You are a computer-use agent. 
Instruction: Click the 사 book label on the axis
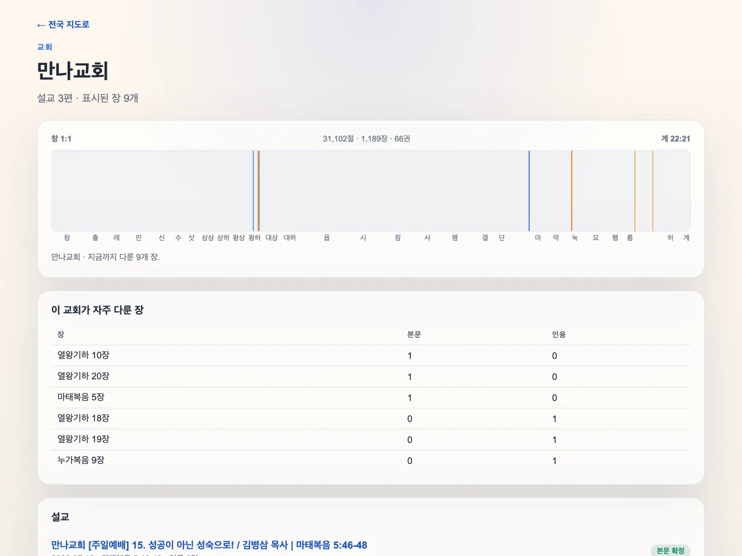click(428, 238)
